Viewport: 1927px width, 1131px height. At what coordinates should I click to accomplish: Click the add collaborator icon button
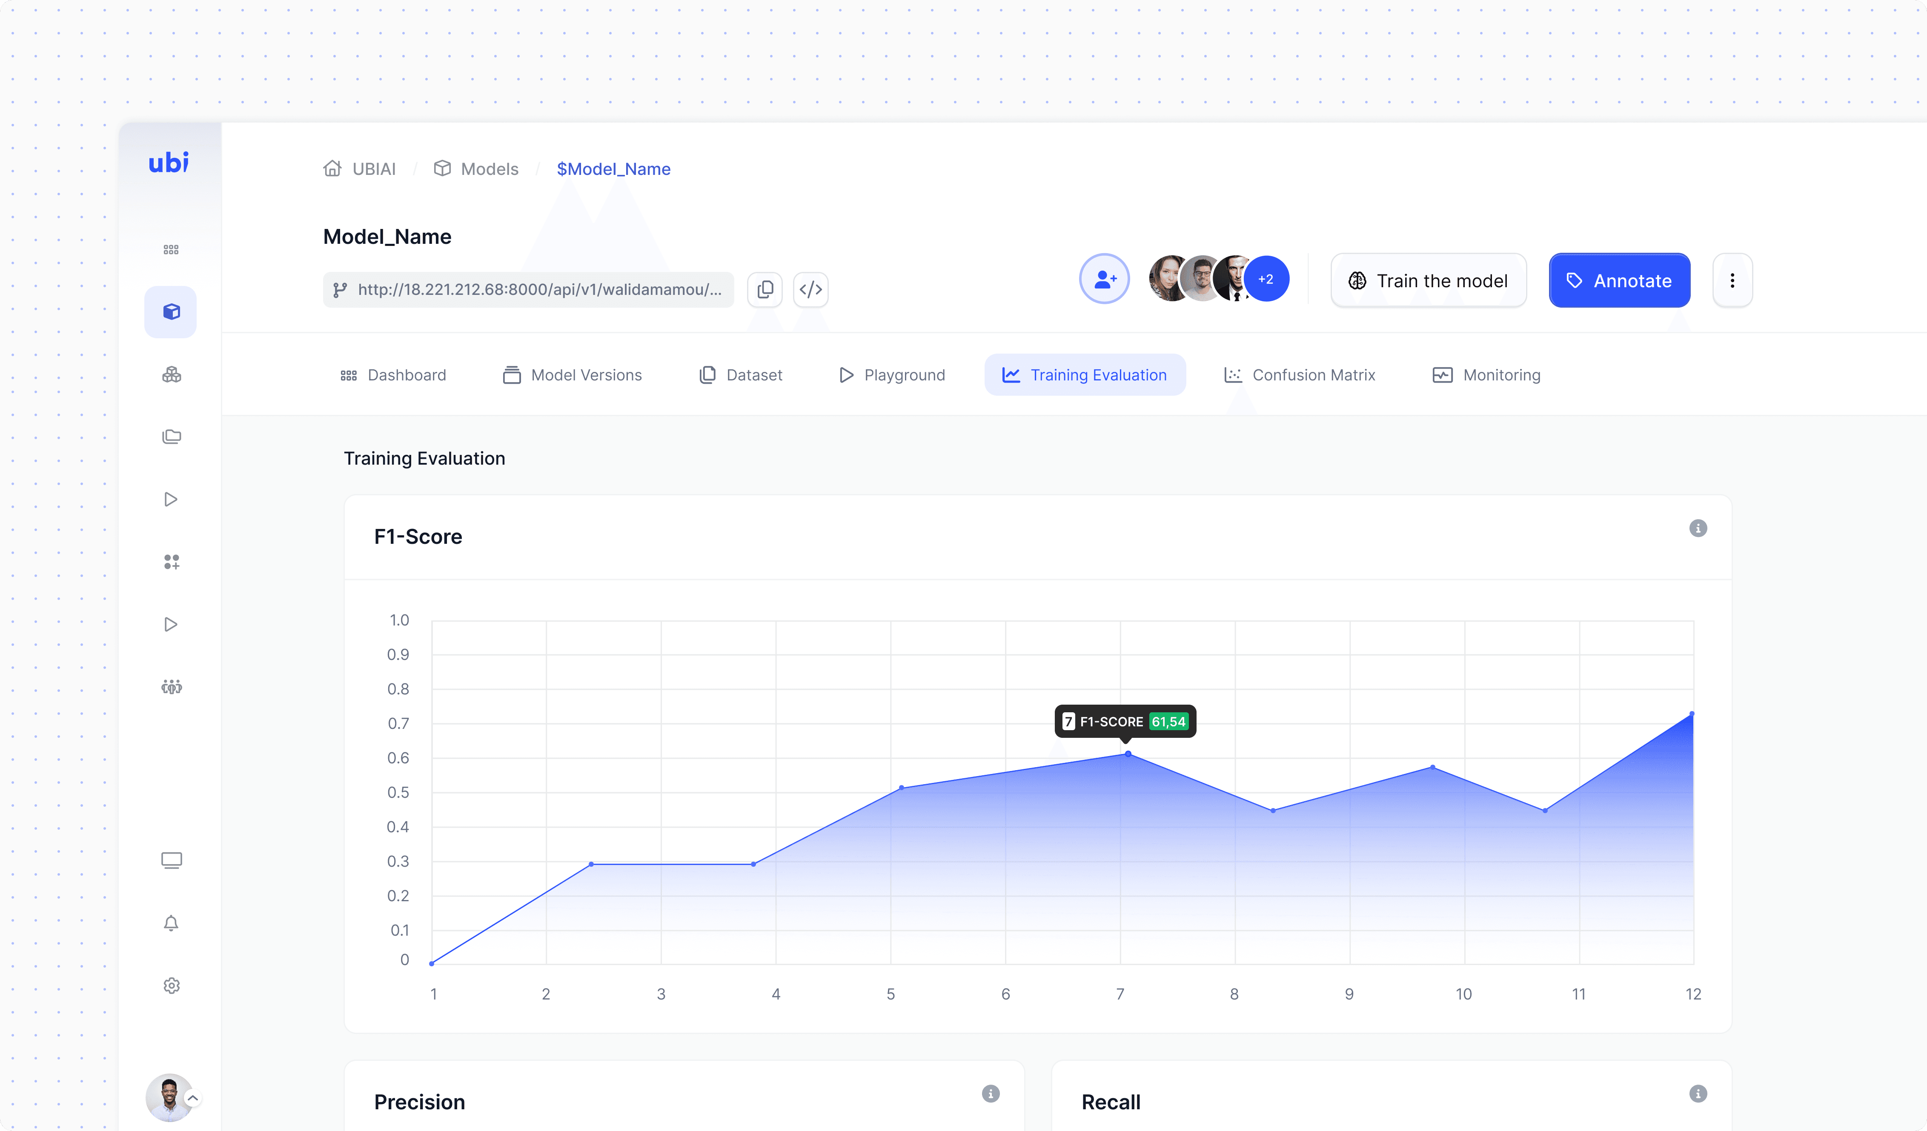1104,279
